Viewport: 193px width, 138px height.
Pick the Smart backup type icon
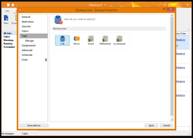(91, 40)
